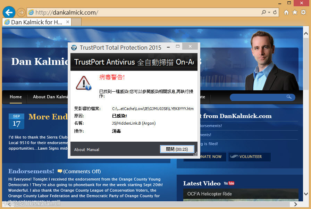Open Favorites star icon
This screenshot has width=311, height=209.
point(295,12)
